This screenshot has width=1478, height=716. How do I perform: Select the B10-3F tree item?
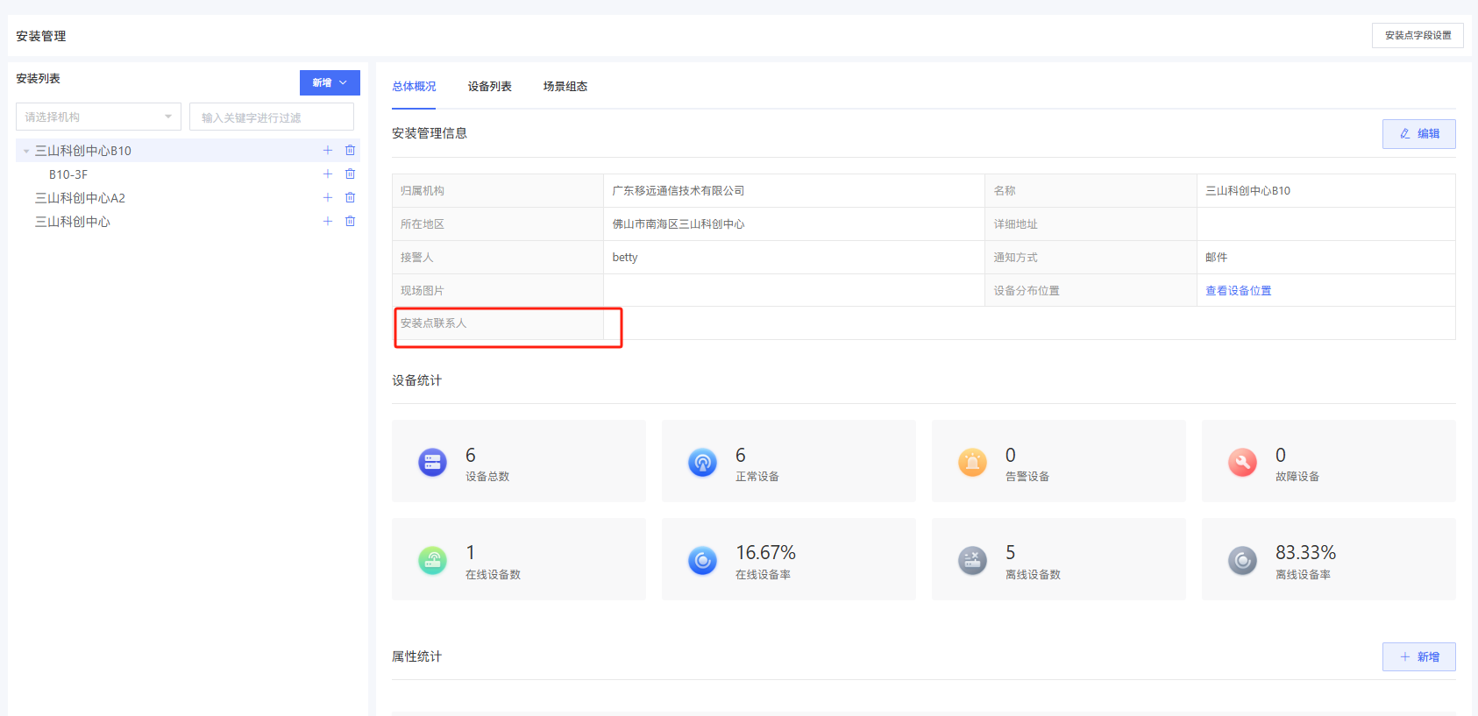68,175
